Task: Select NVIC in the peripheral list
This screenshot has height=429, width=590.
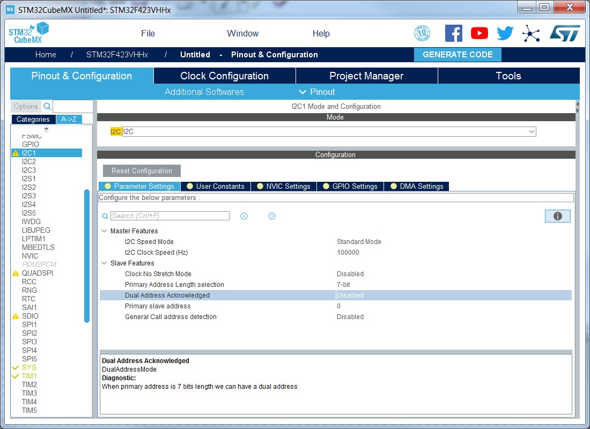Action: point(29,256)
